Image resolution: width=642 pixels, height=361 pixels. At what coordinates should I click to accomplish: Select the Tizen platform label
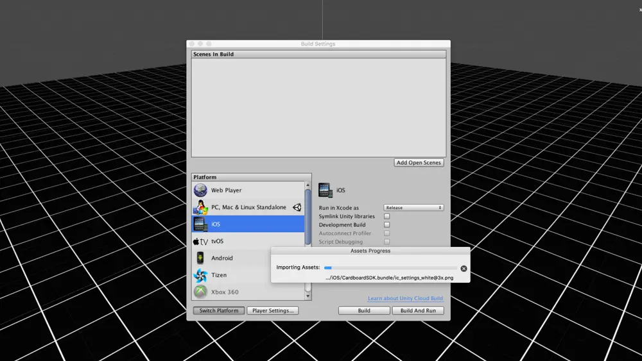[x=219, y=275]
